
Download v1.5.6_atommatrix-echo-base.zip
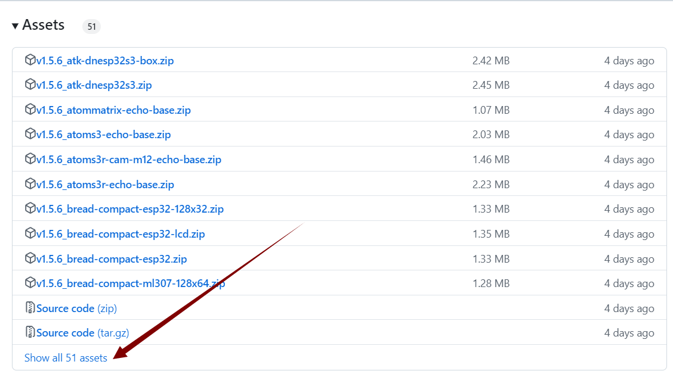[x=114, y=110]
